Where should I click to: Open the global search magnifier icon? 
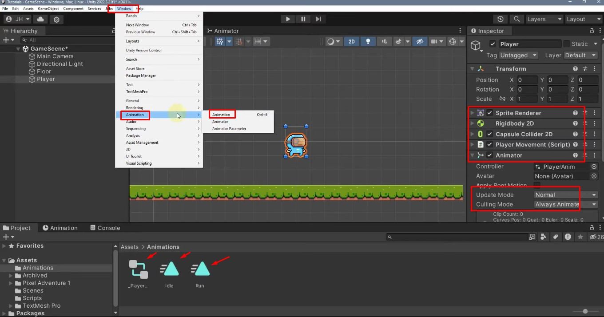[x=517, y=19]
